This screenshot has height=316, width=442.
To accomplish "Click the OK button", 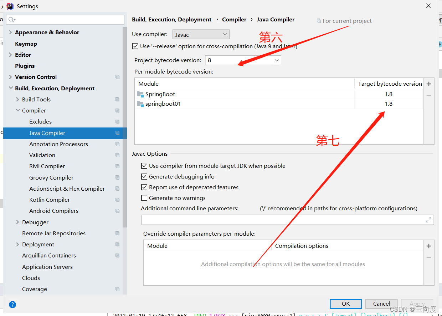I will point(346,304).
